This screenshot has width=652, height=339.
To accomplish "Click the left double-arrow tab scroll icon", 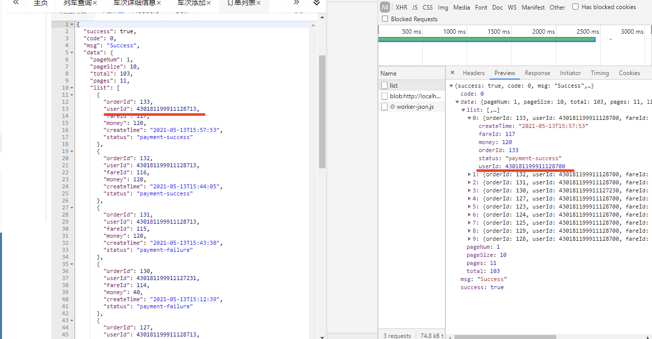I will pos(16,3).
